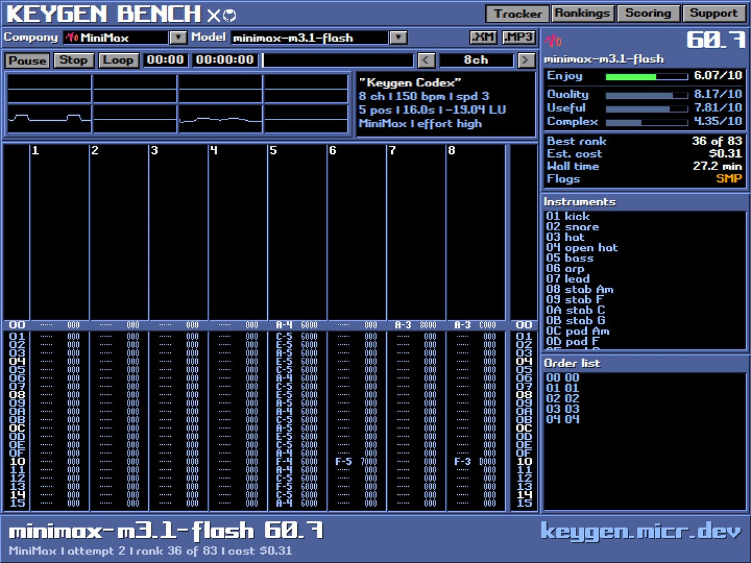Click the 00:00:00 time counter
The height and width of the screenshot is (563, 751).
(x=225, y=60)
